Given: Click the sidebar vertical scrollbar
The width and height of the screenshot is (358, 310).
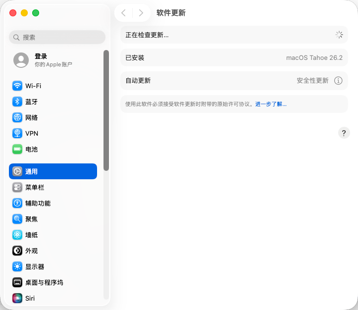Looking at the screenshot, I should (106, 110).
